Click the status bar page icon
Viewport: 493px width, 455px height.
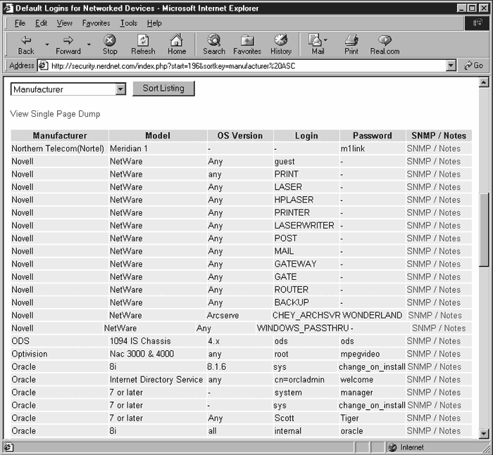click(8, 447)
